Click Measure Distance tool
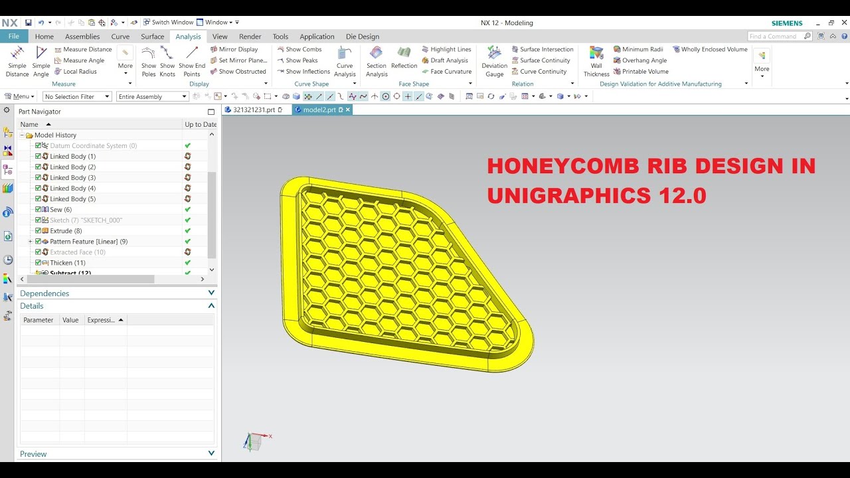Screen dimensions: 850x478 point(83,49)
